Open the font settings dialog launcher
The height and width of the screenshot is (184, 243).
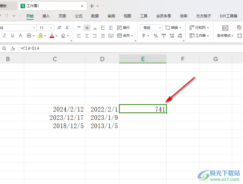tap(71, 41)
